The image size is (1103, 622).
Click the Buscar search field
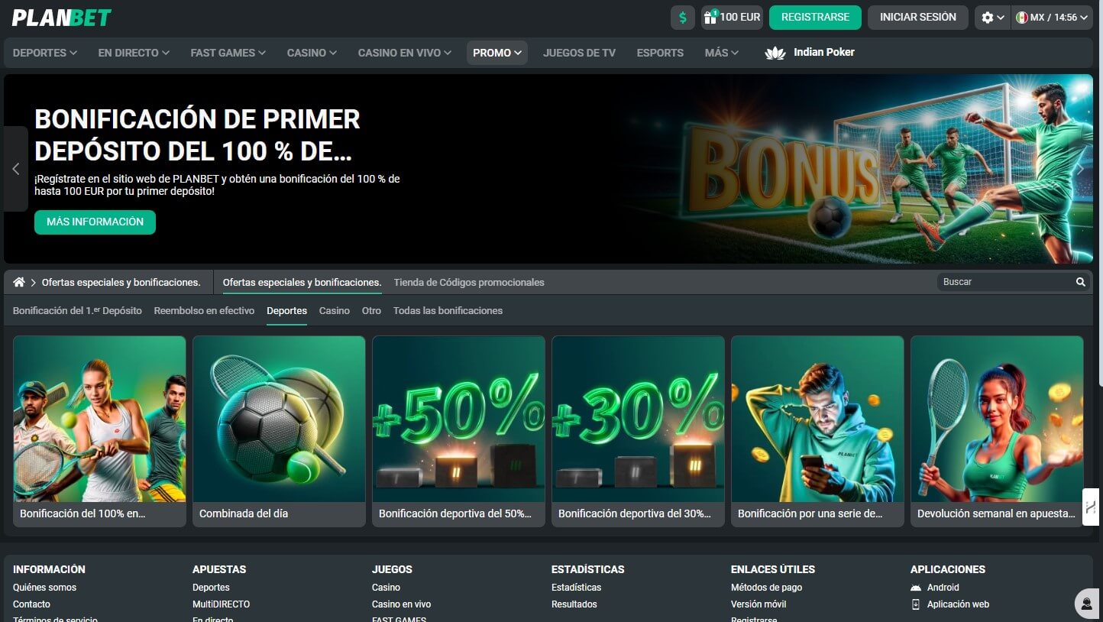coord(1005,282)
